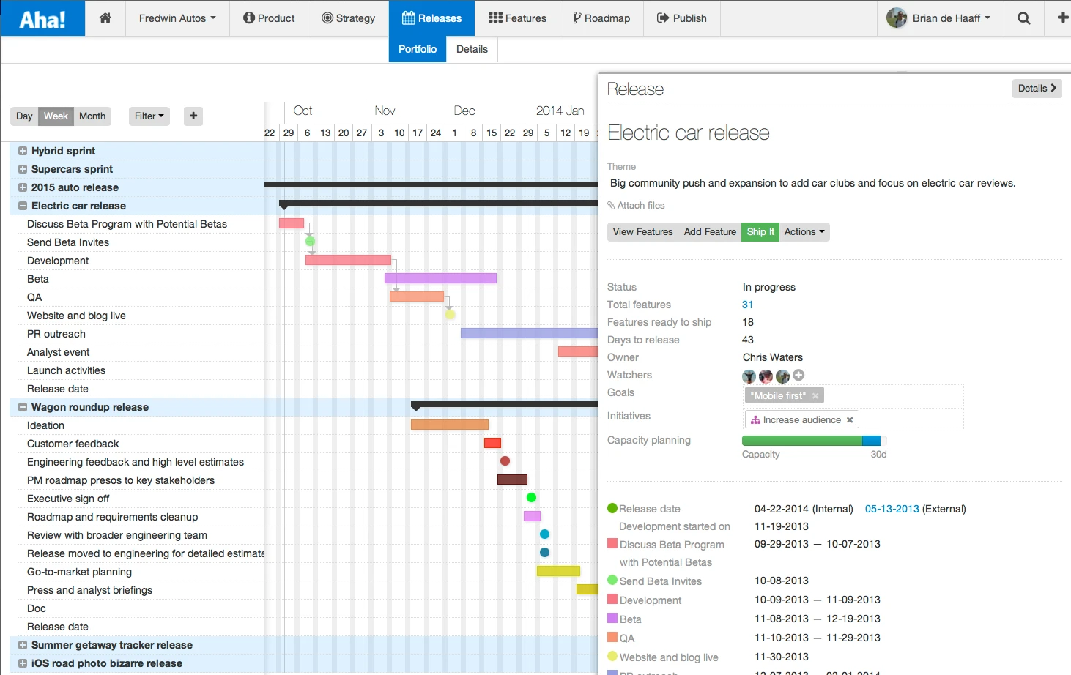Expand the Hybrid sprint release

click(x=23, y=151)
